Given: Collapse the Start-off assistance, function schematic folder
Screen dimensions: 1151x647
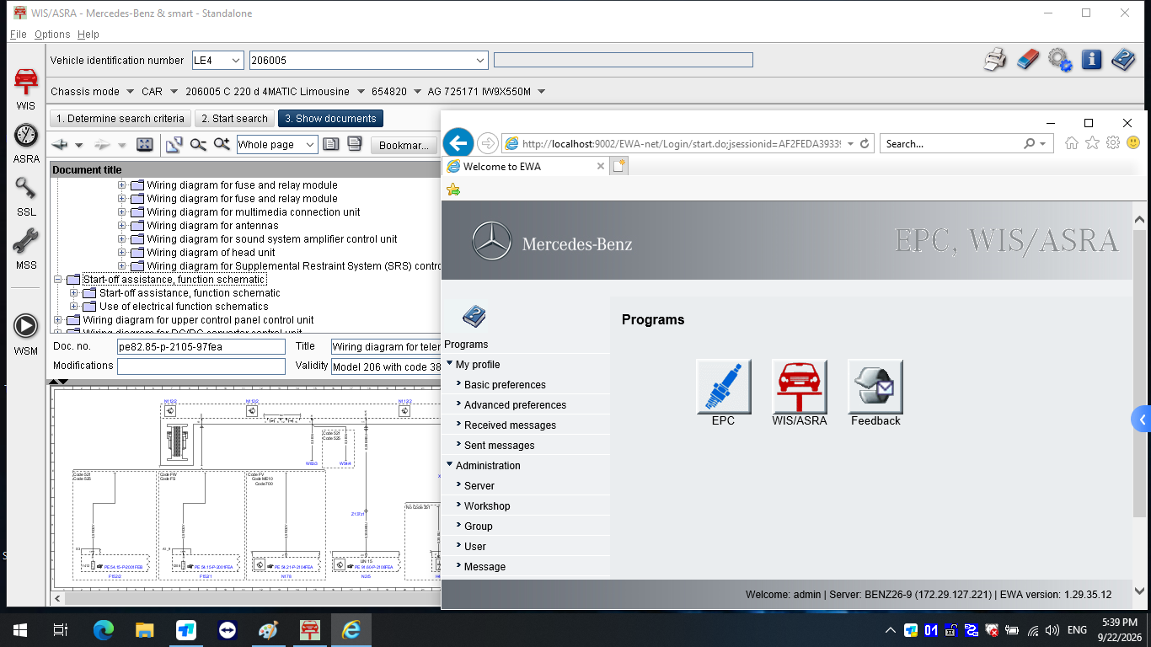Looking at the screenshot, I should point(58,280).
